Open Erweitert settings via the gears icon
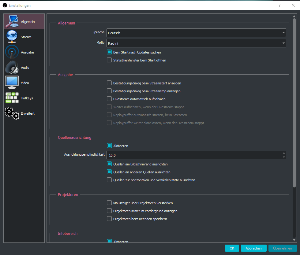 click(12, 113)
